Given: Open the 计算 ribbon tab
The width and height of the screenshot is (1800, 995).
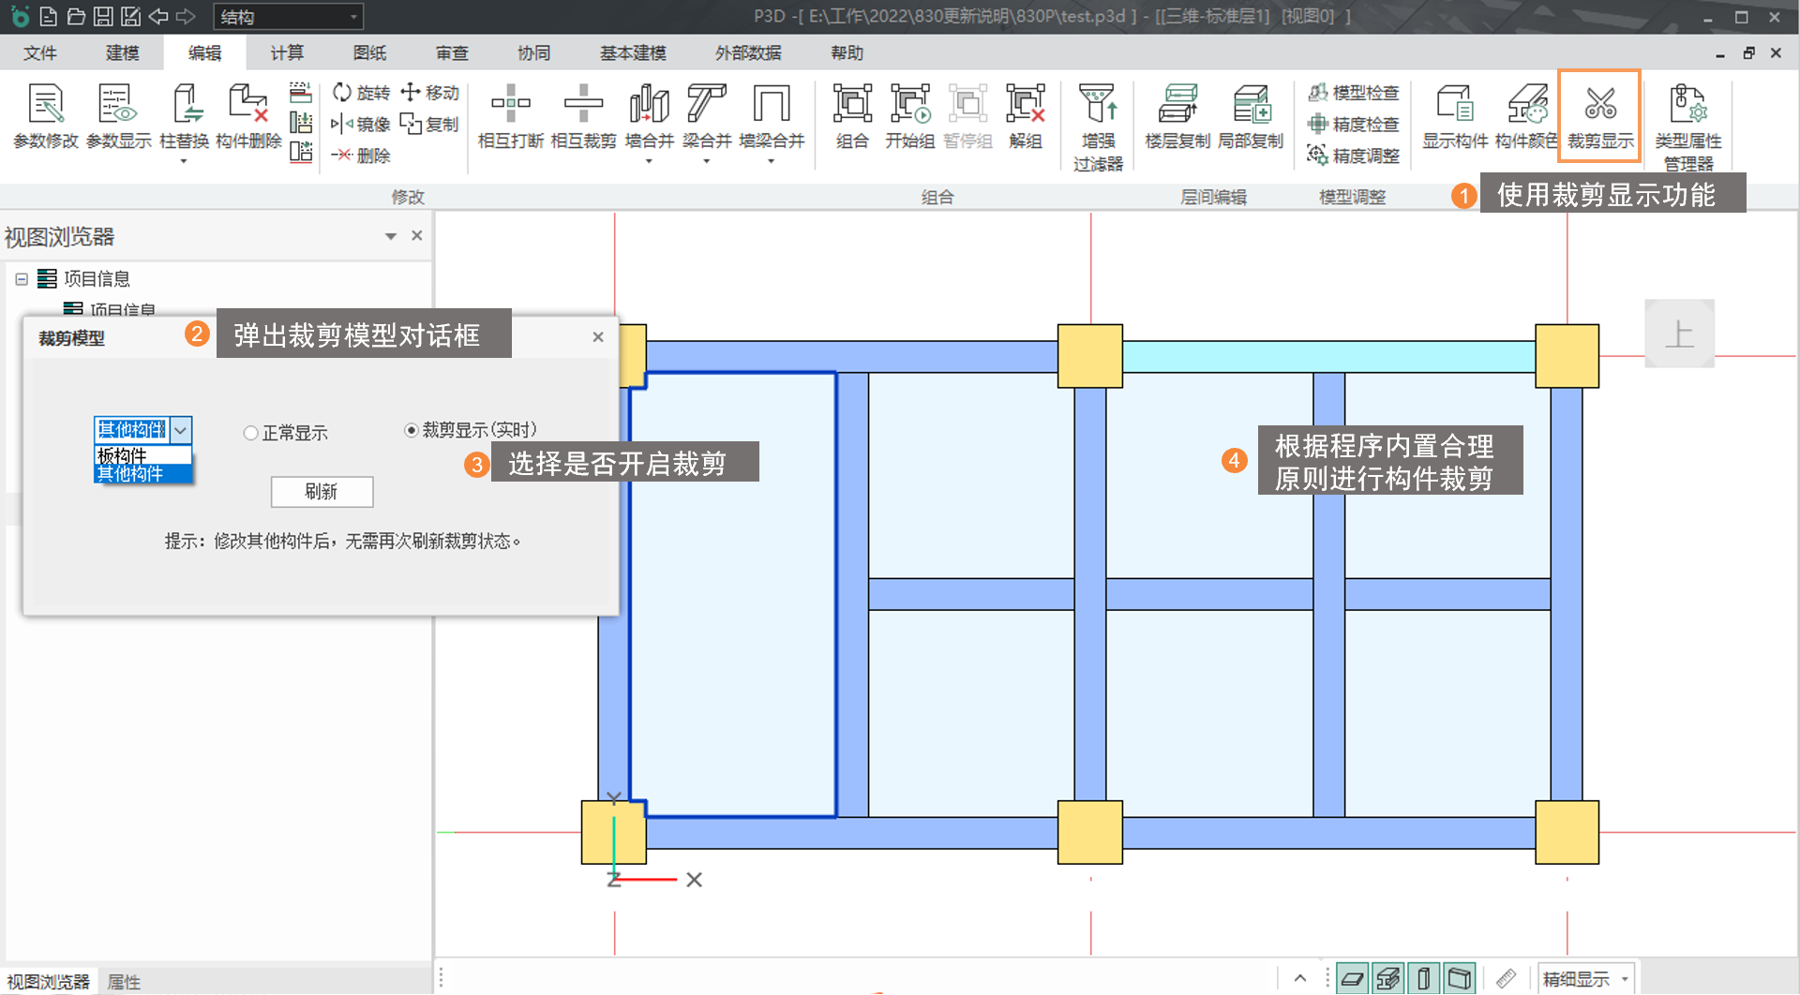Looking at the screenshot, I should click(287, 53).
